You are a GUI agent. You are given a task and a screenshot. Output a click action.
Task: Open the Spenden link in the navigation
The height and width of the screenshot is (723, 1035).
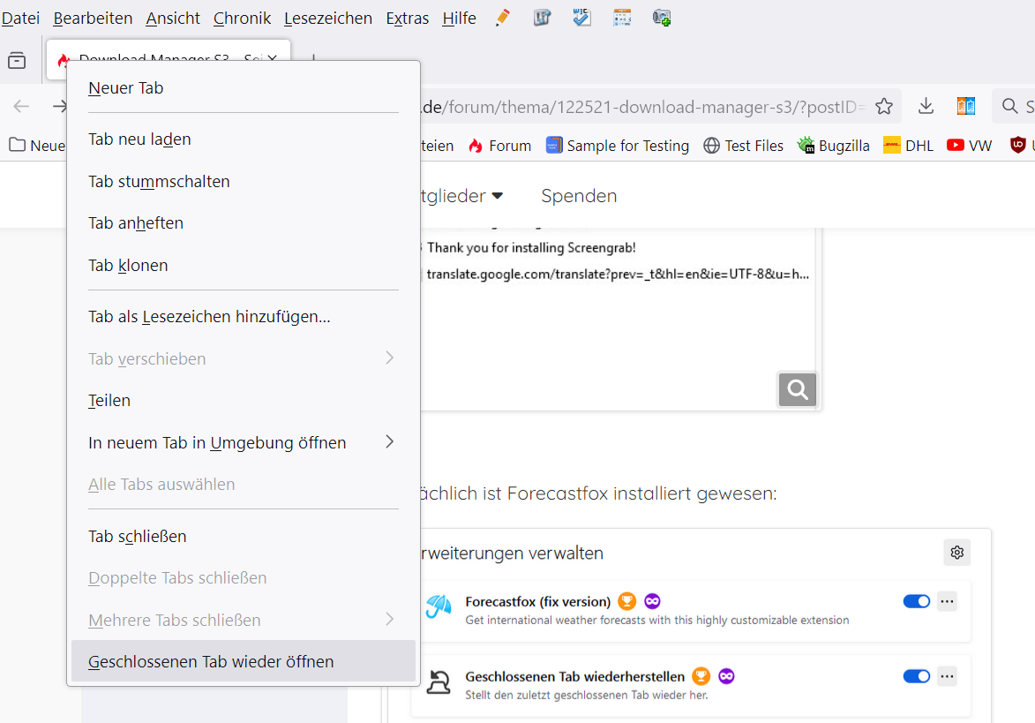(579, 195)
